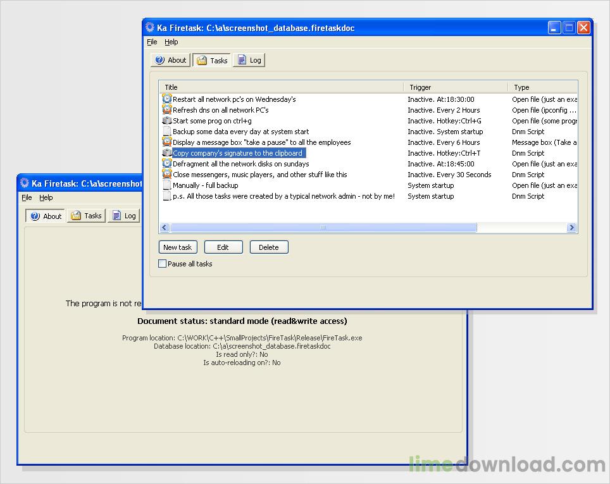
Task: Click clock icon beside Refresh dns task
Action: point(167,110)
